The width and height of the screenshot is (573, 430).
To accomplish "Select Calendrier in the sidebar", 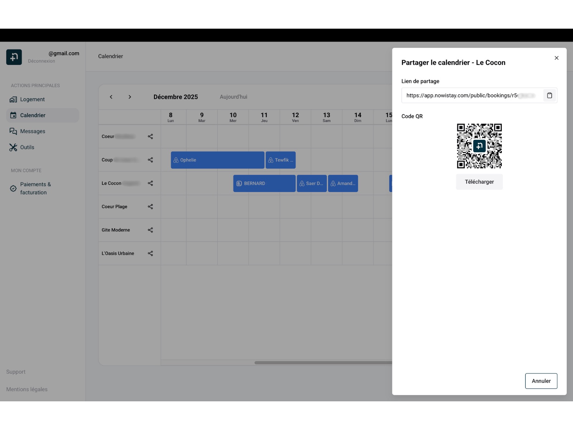I will [x=43, y=115].
